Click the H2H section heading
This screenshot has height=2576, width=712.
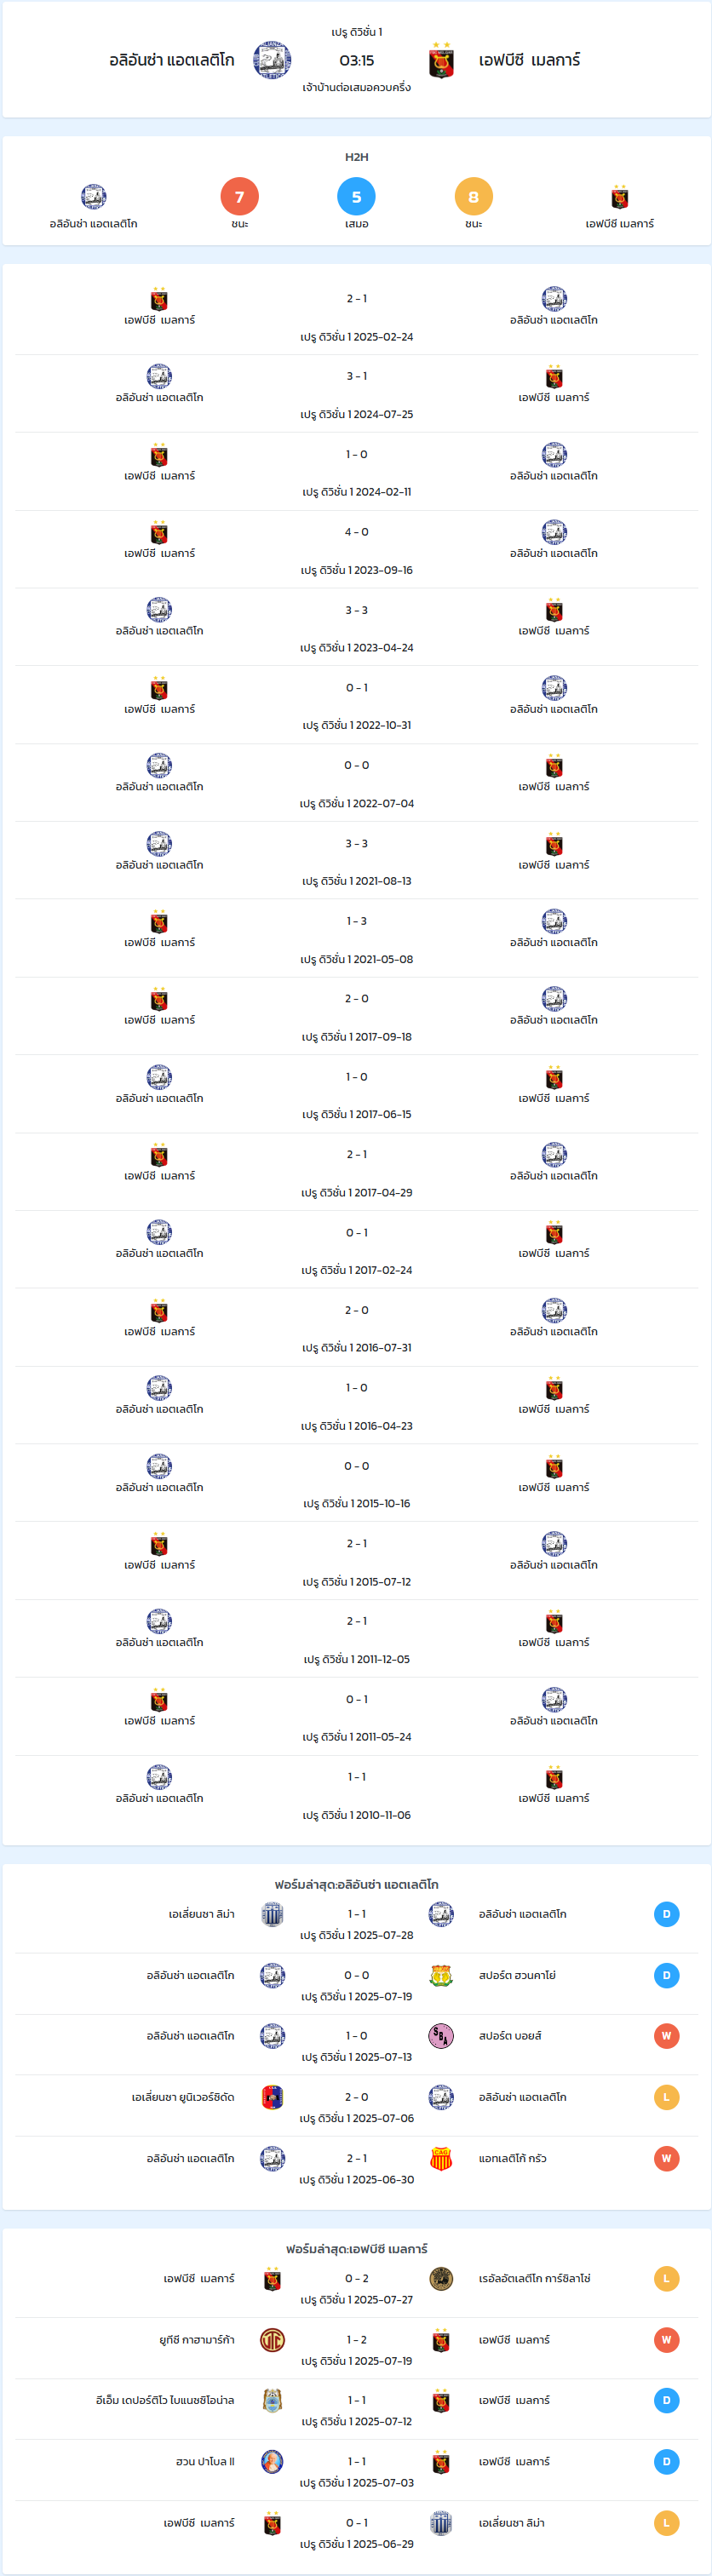(356, 157)
